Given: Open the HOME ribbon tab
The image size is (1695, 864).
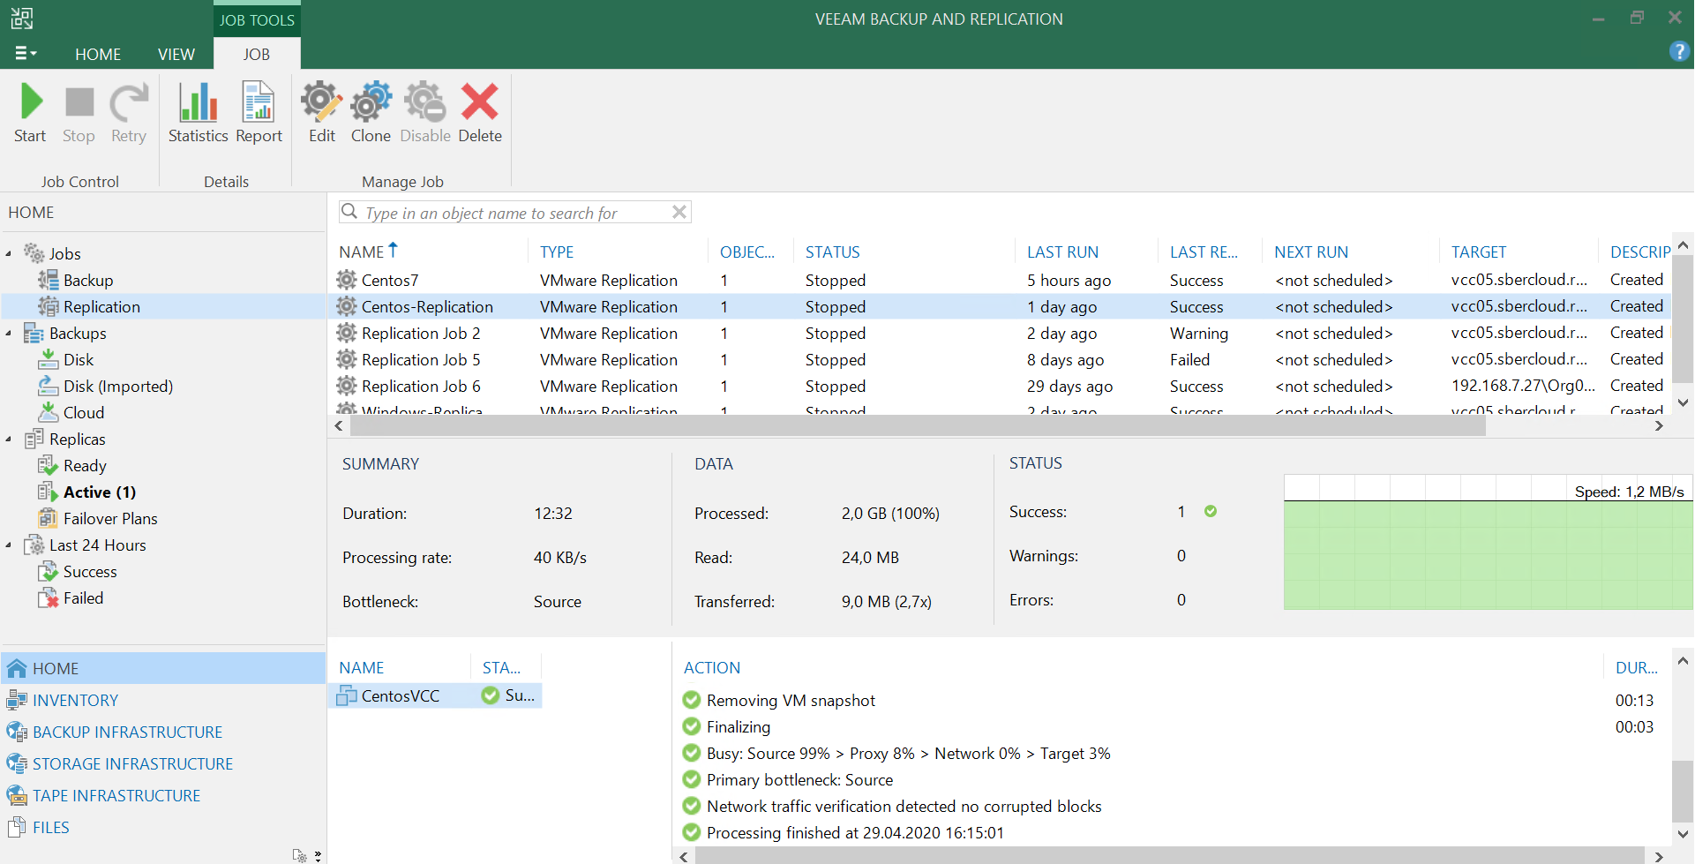Looking at the screenshot, I should click(98, 55).
